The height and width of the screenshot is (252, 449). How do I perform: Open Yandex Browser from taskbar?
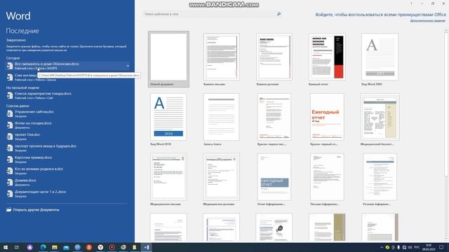tap(100, 247)
